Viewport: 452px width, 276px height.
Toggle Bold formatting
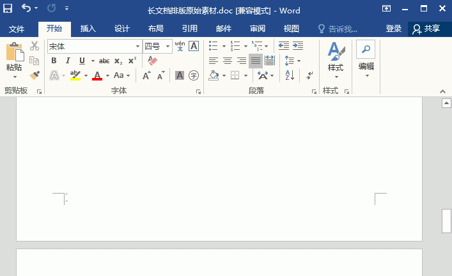coord(54,61)
